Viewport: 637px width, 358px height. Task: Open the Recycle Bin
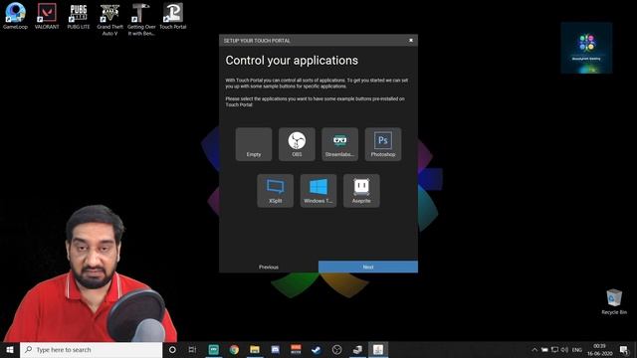[614, 301]
